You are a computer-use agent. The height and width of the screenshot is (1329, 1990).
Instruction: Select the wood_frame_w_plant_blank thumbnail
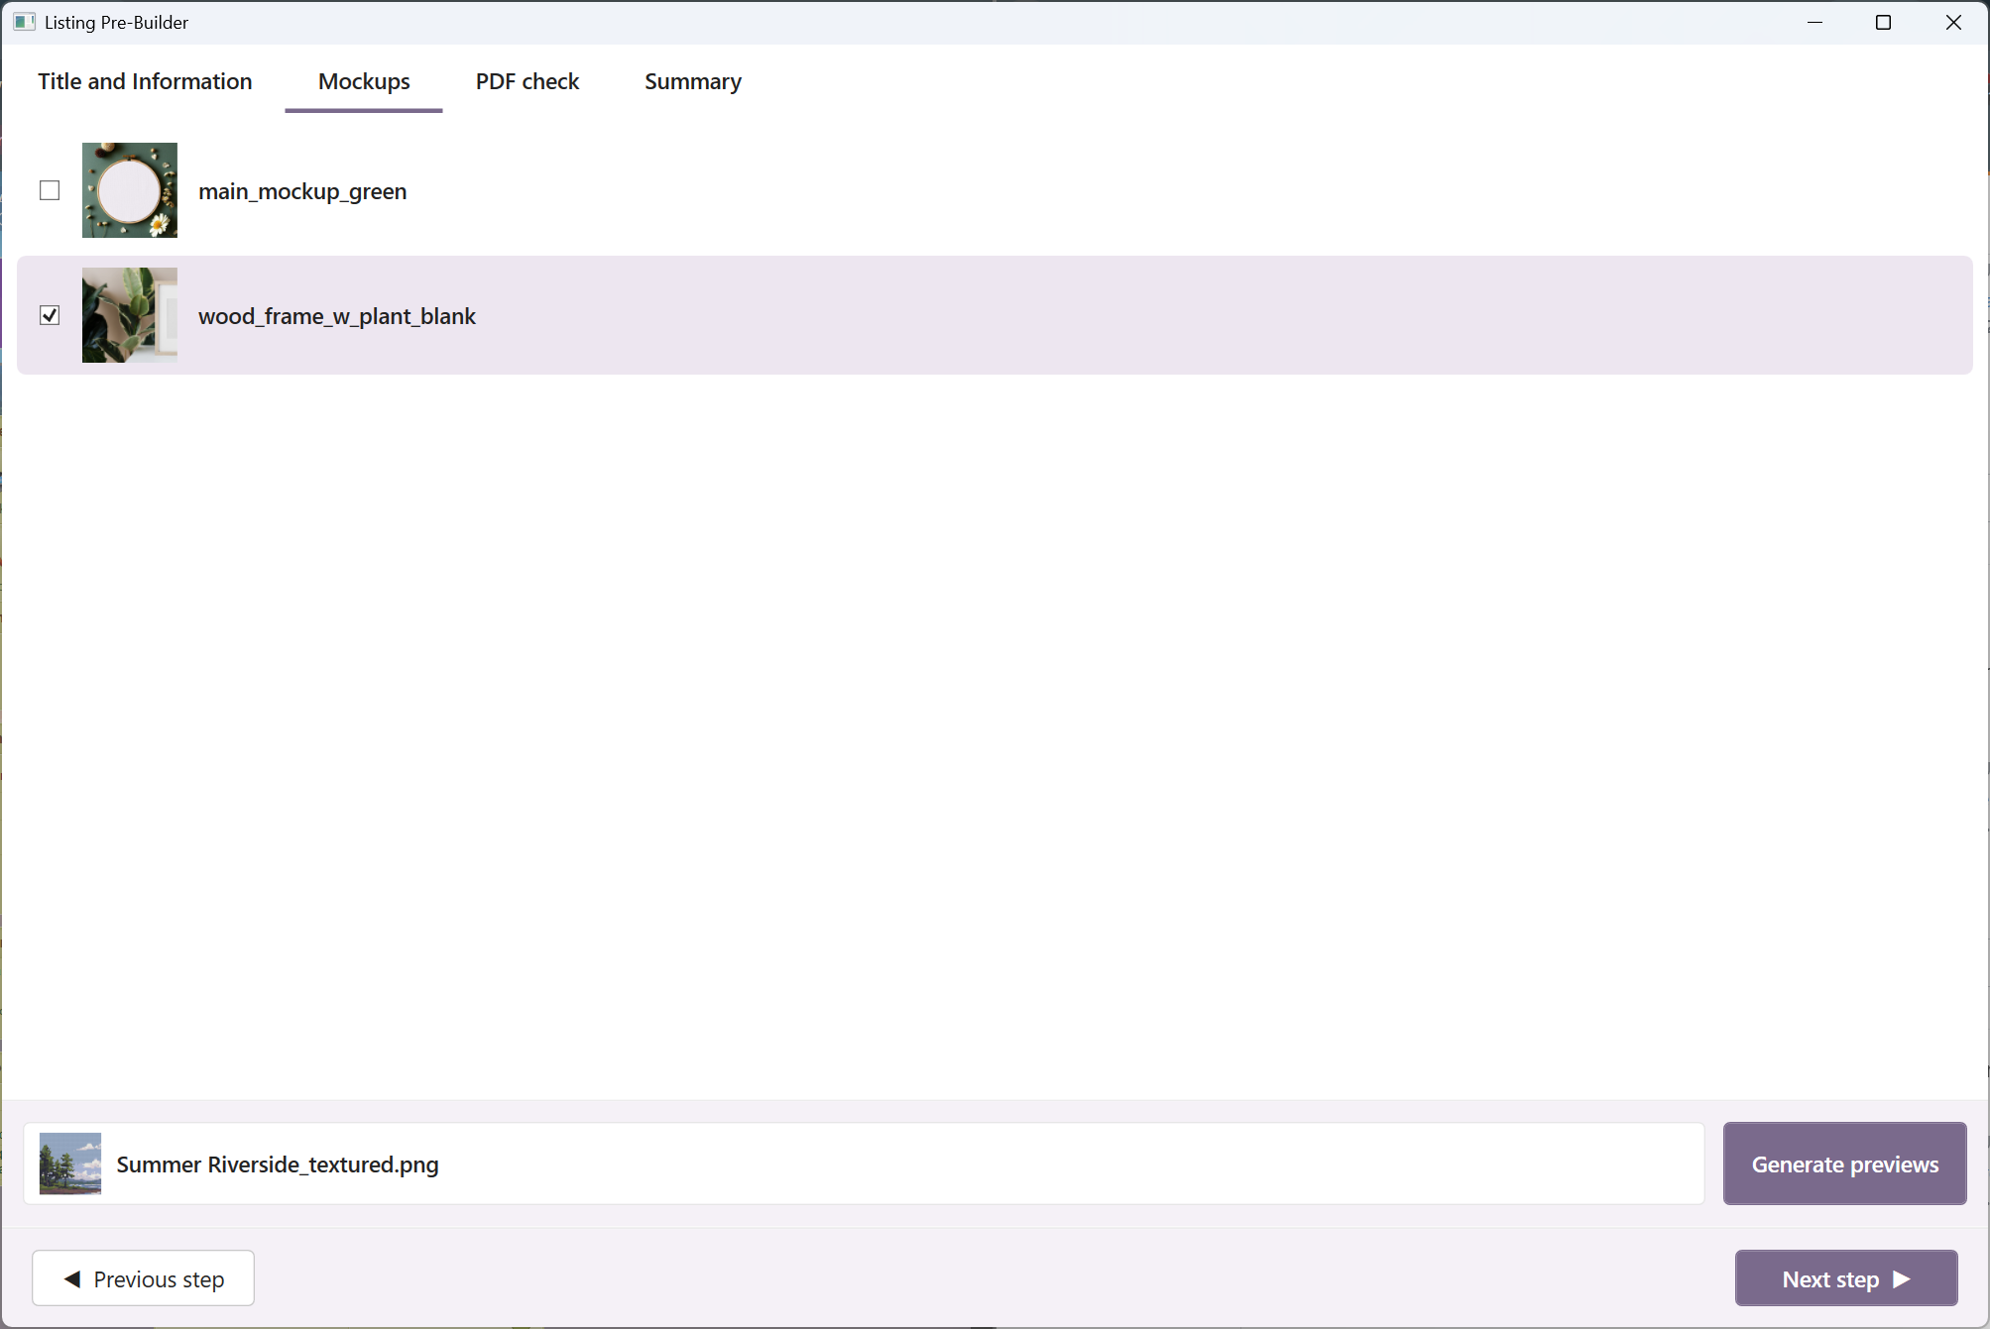(x=130, y=315)
